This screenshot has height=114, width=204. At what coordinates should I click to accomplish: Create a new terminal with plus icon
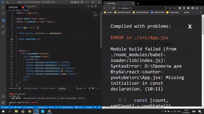click(x=84, y=88)
